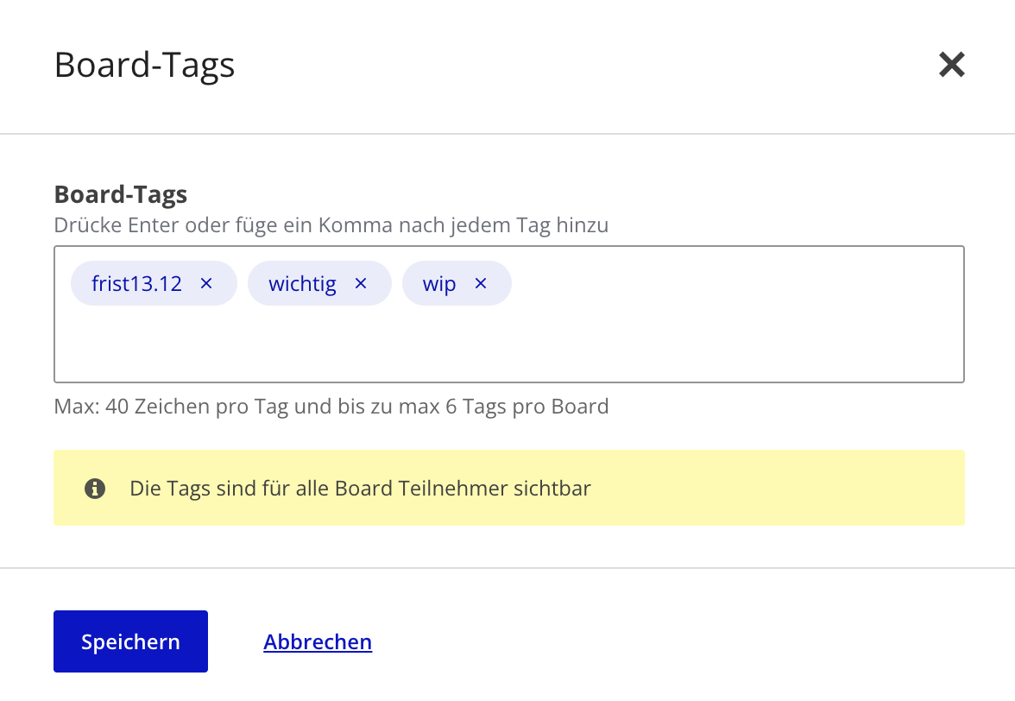Screen dimensions: 1015x701
Task: Remove the "frist13.12" tag via its × icon
Action: pos(205,282)
